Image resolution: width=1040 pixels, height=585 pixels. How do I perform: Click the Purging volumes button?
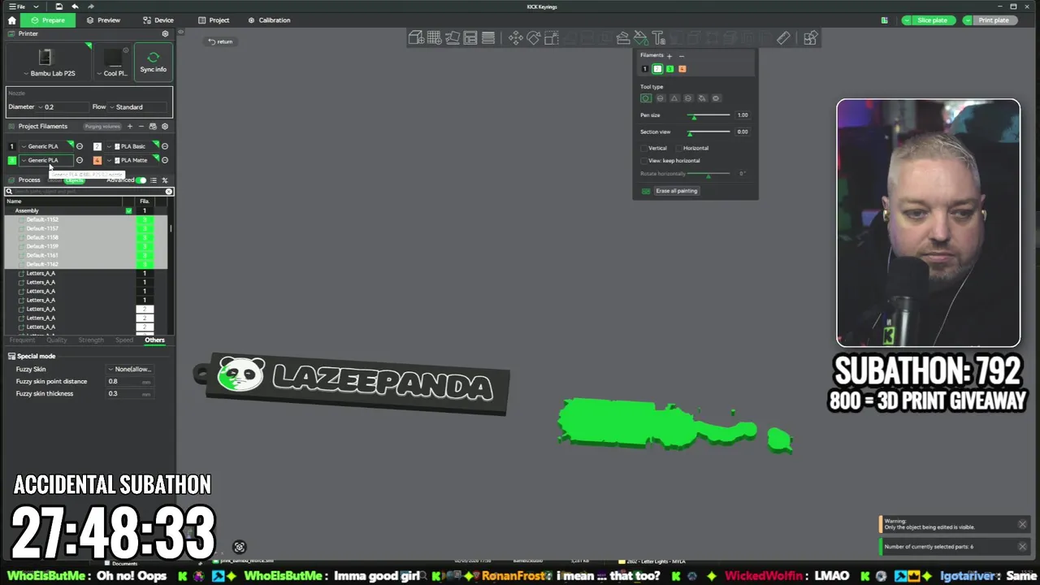pyautogui.click(x=102, y=127)
